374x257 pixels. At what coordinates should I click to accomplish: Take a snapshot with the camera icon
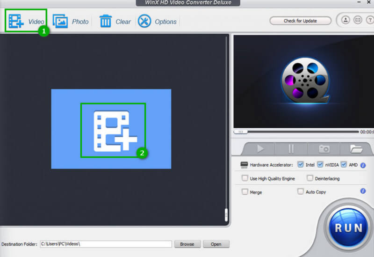coord(324,149)
